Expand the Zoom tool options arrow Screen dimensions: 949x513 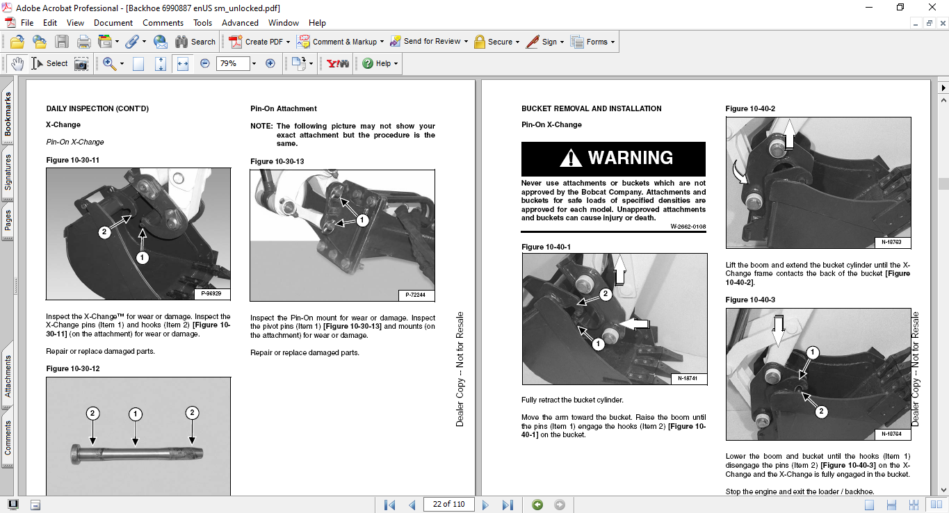point(122,63)
